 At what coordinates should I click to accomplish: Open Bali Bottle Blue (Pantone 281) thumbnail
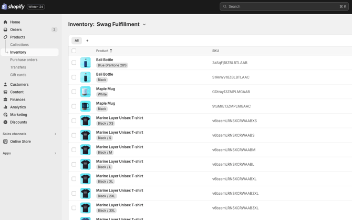pos(86,63)
